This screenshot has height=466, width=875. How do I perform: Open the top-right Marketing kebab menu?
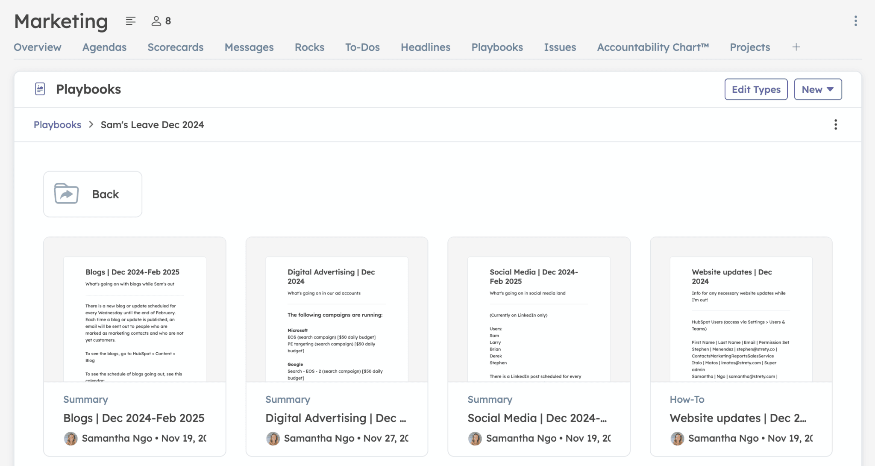855,21
